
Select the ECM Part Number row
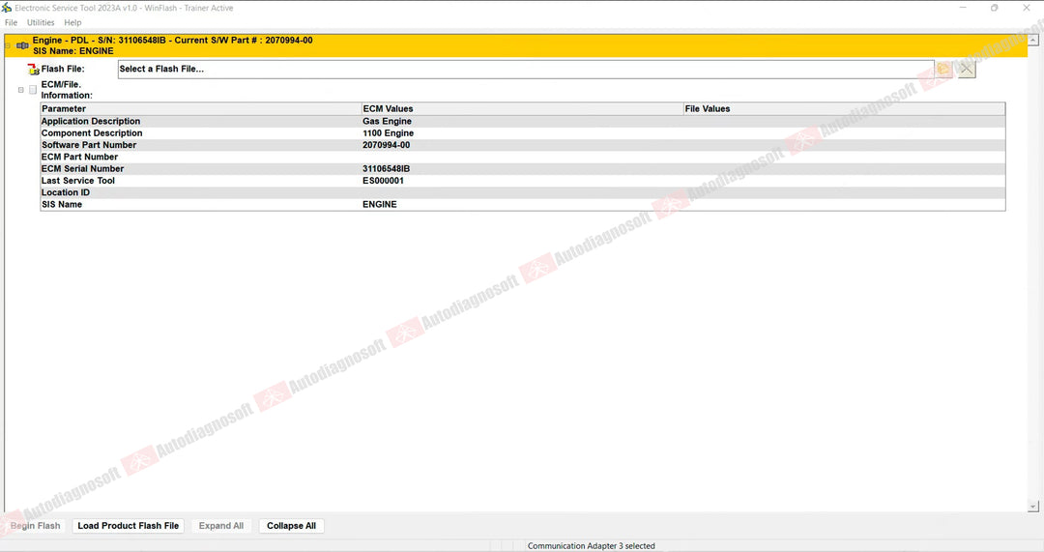523,158
